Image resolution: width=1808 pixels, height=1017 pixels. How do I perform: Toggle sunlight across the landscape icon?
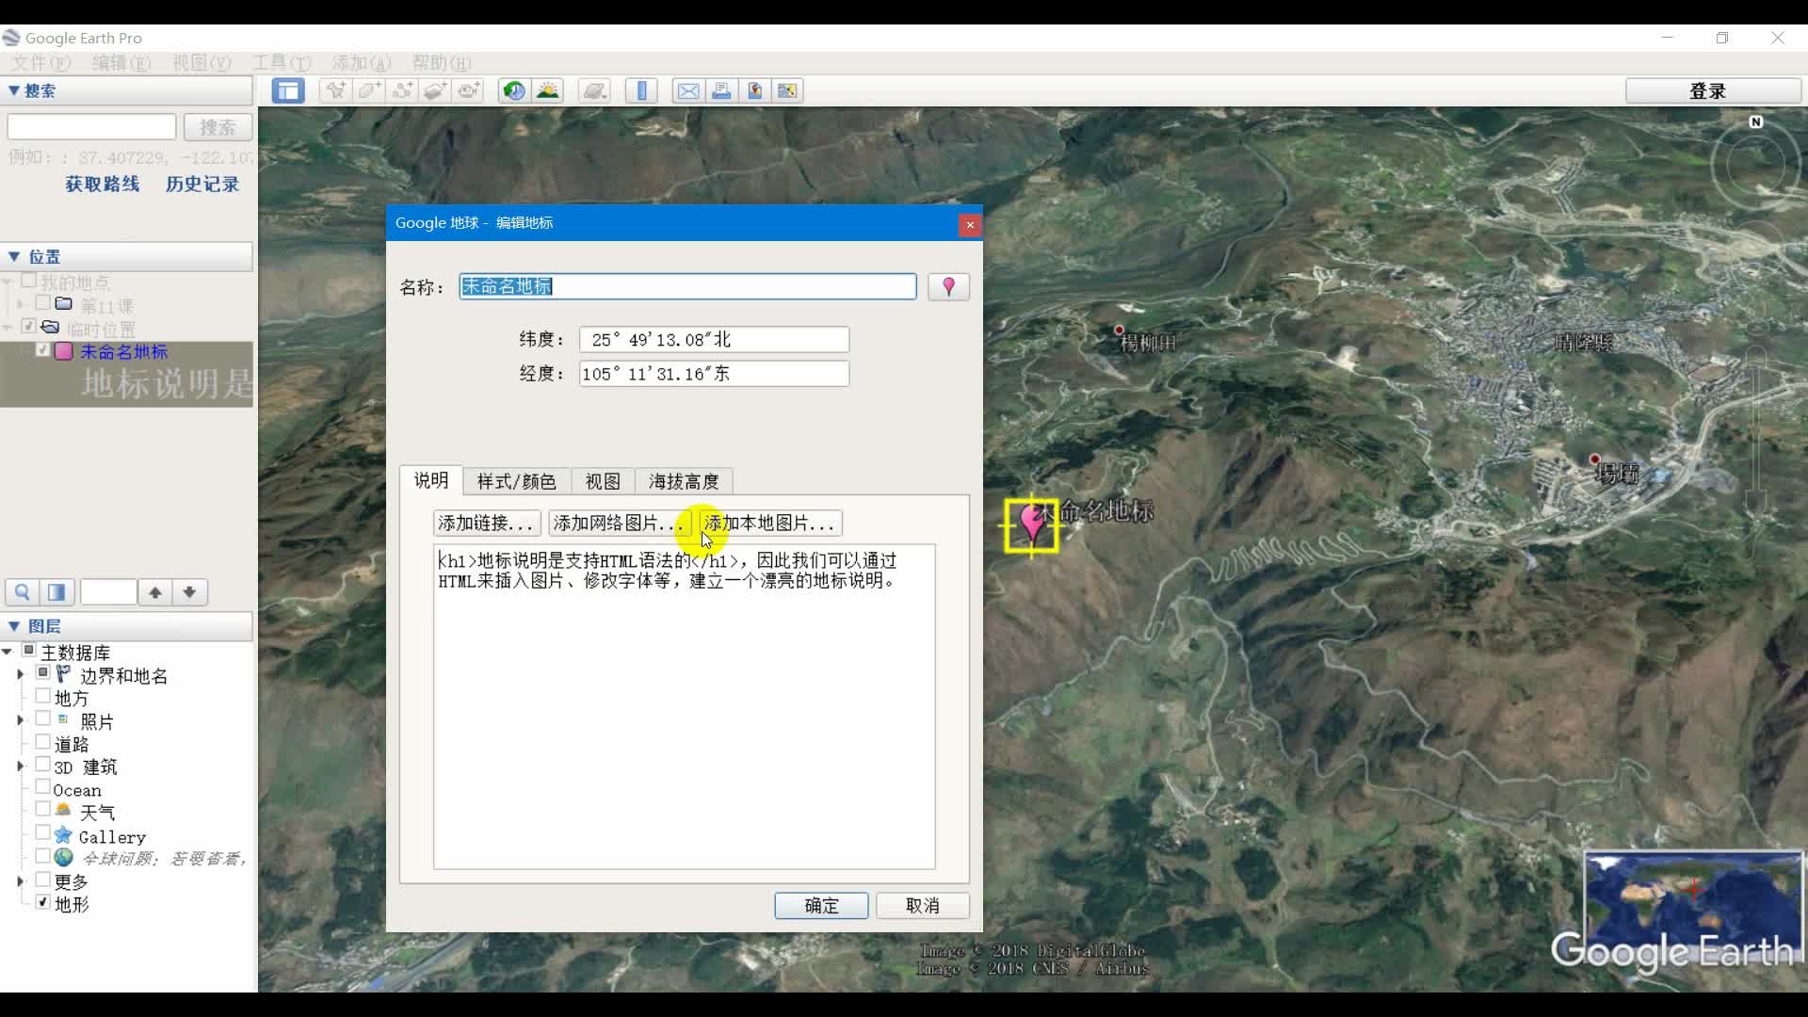coord(547,90)
